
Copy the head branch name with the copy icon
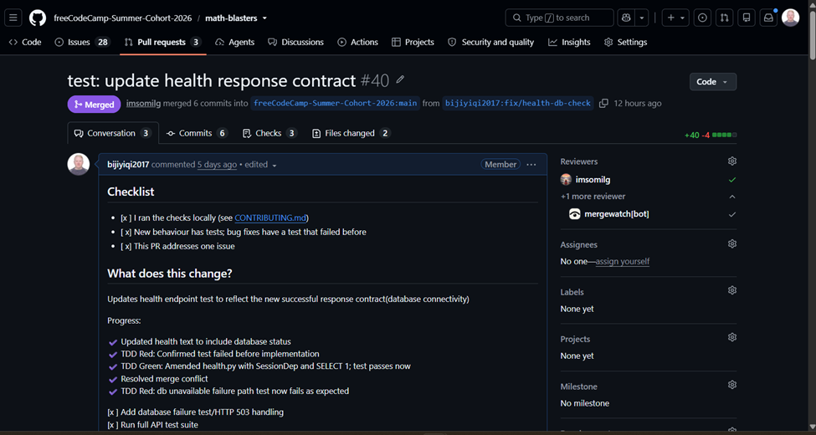603,103
